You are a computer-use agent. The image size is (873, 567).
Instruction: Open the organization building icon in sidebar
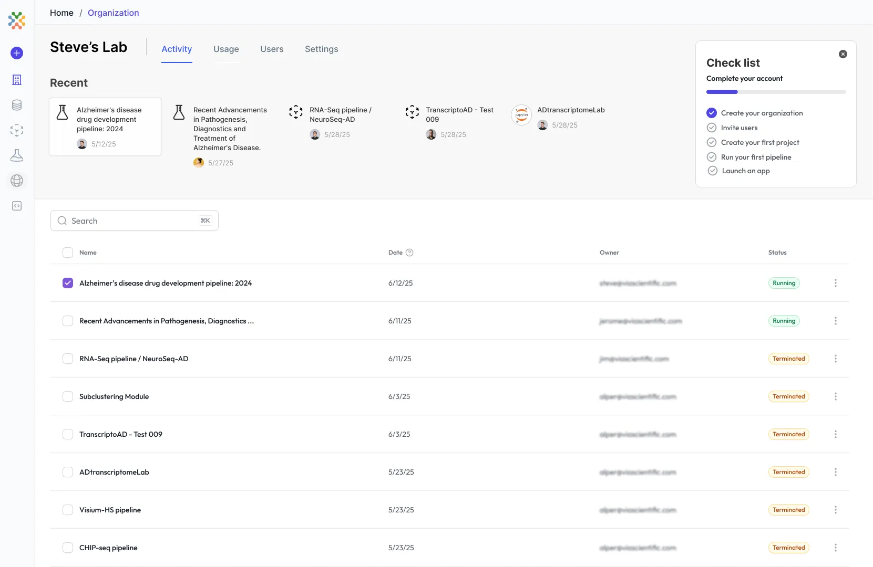[17, 80]
